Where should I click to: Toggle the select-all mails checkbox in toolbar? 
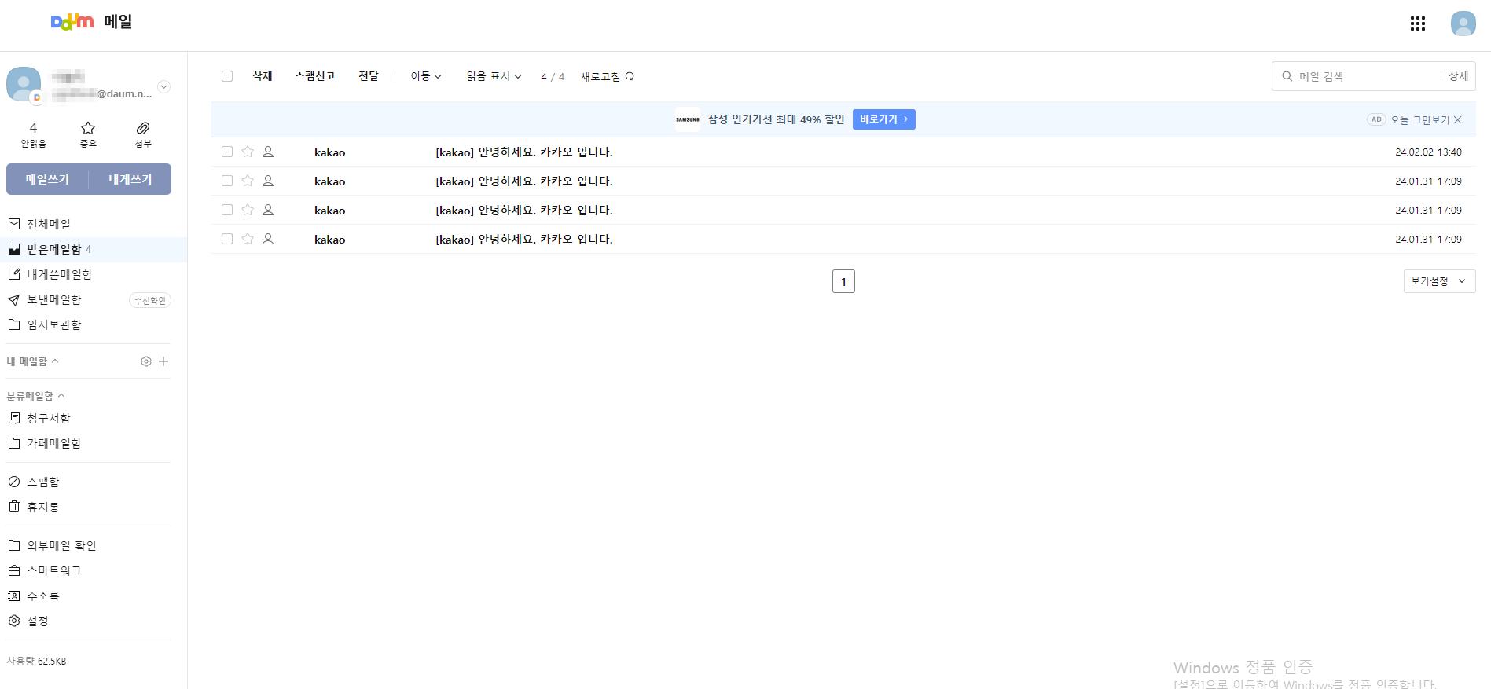(x=227, y=76)
